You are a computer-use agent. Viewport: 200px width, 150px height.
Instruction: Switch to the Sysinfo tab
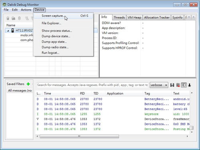click(177, 18)
